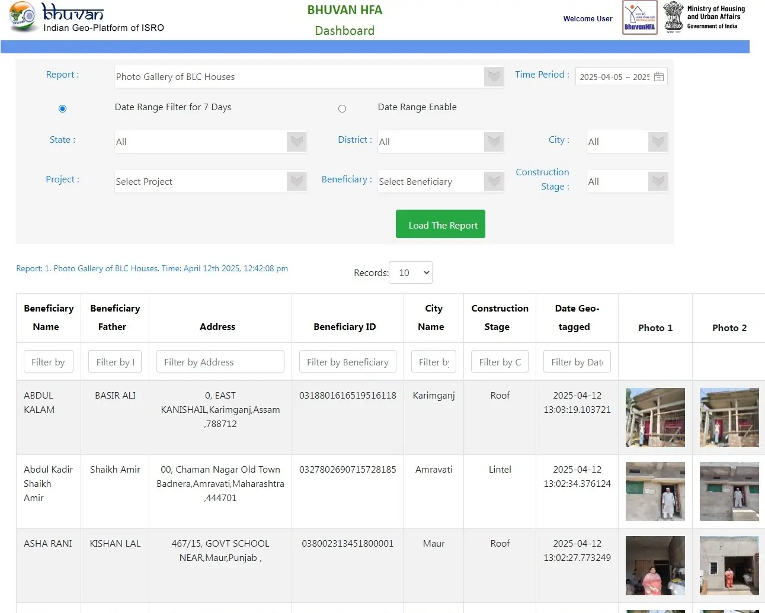The image size is (765, 613).
Task: Click the Photo Gallery report title line
Action: [x=152, y=268]
